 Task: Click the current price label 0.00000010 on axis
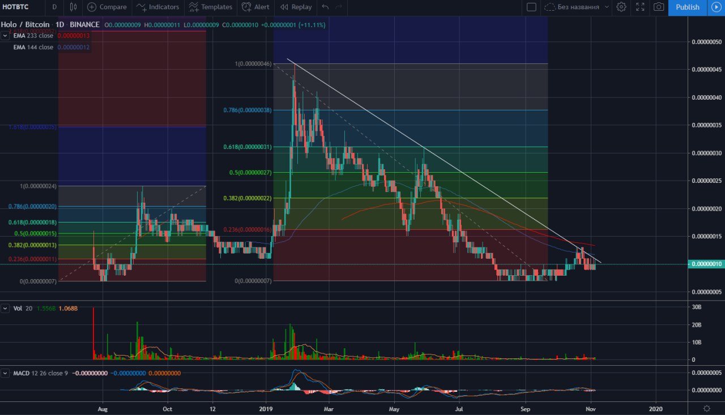[x=705, y=264]
